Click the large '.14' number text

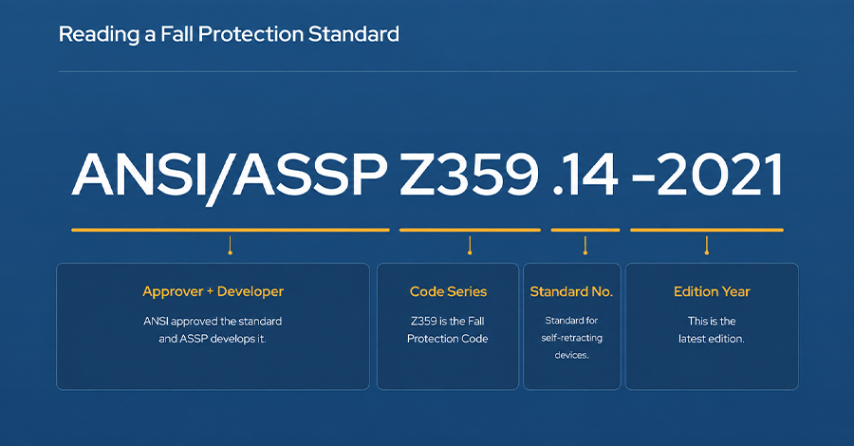(585, 175)
